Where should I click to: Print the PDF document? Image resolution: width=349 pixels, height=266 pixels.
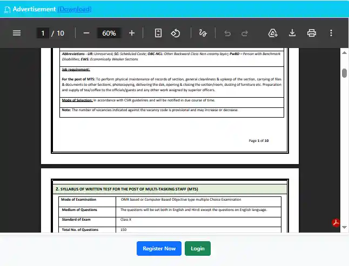(x=312, y=33)
